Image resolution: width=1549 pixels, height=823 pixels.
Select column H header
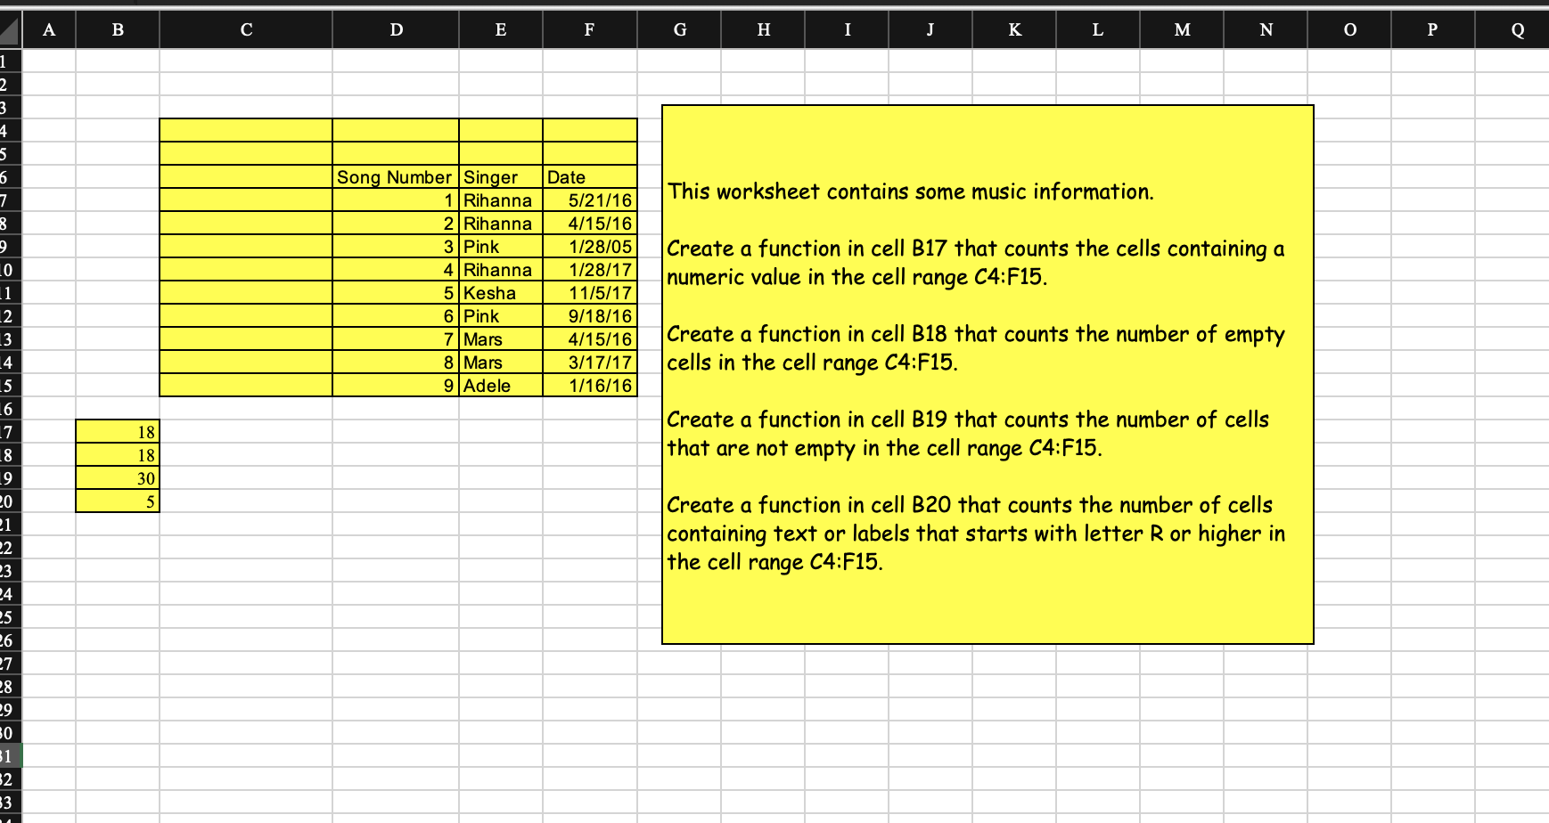coord(763,30)
